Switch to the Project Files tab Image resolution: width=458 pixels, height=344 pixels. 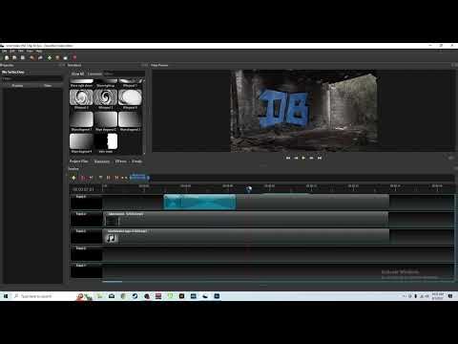coord(79,161)
